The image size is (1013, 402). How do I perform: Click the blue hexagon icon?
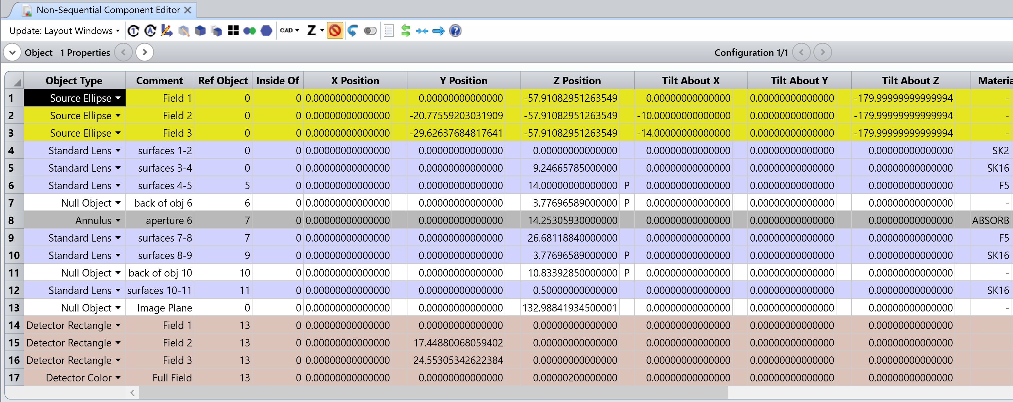coord(267,31)
